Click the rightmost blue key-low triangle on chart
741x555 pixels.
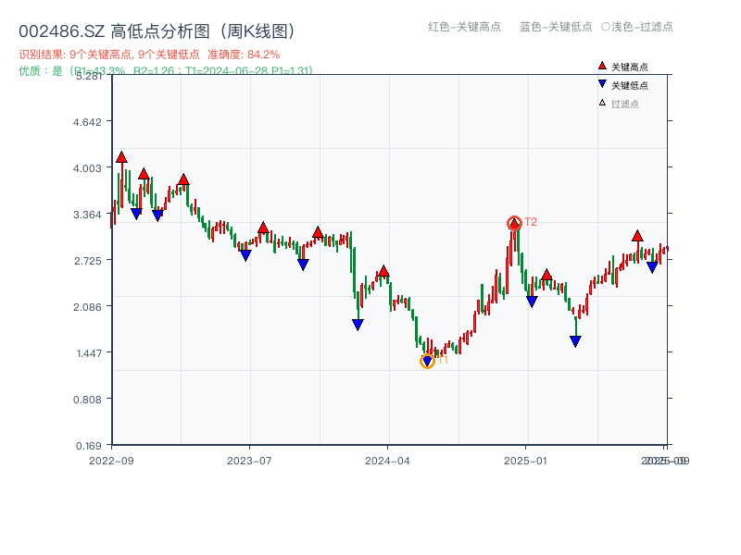(x=652, y=267)
